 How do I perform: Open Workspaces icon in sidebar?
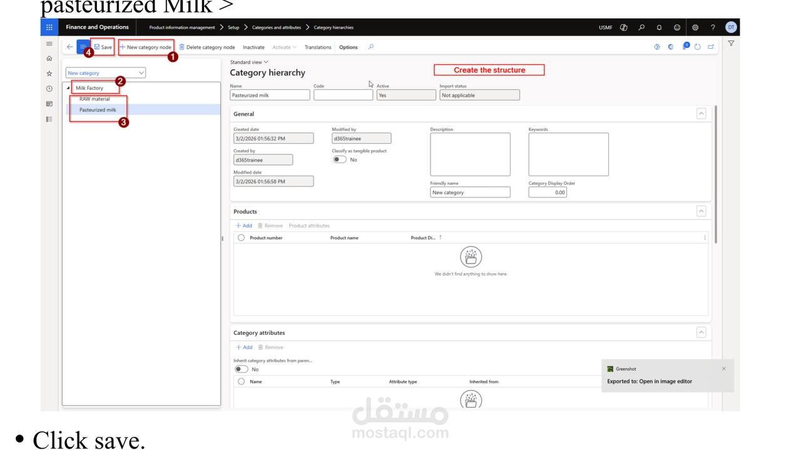[49, 104]
